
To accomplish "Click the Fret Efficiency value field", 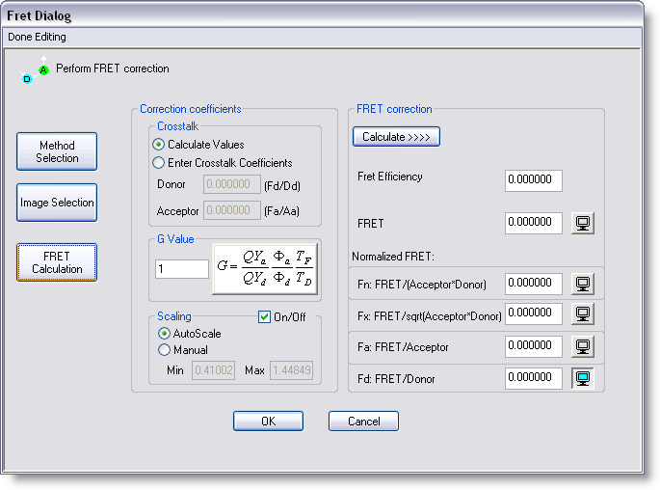I will coord(533,181).
